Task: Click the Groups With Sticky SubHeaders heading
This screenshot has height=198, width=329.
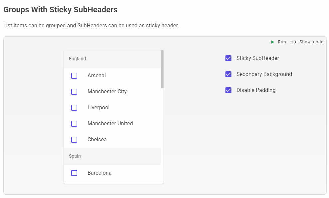Action: click(60, 10)
